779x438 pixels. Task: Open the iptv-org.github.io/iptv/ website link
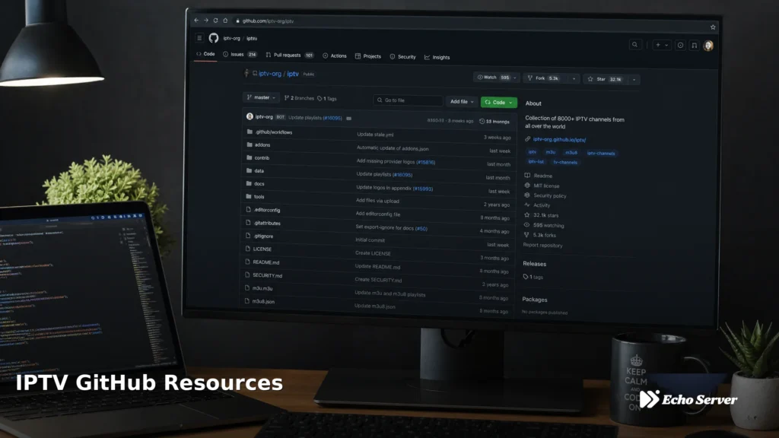click(559, 140)
